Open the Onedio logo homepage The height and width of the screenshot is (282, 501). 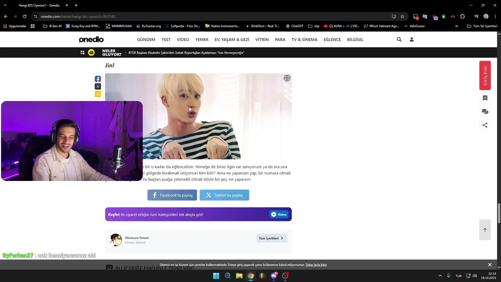pyautogui.click(x=91, y=40)
